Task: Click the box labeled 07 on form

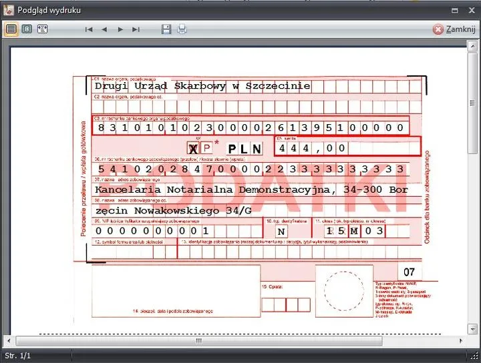Action: click(410, 272)
